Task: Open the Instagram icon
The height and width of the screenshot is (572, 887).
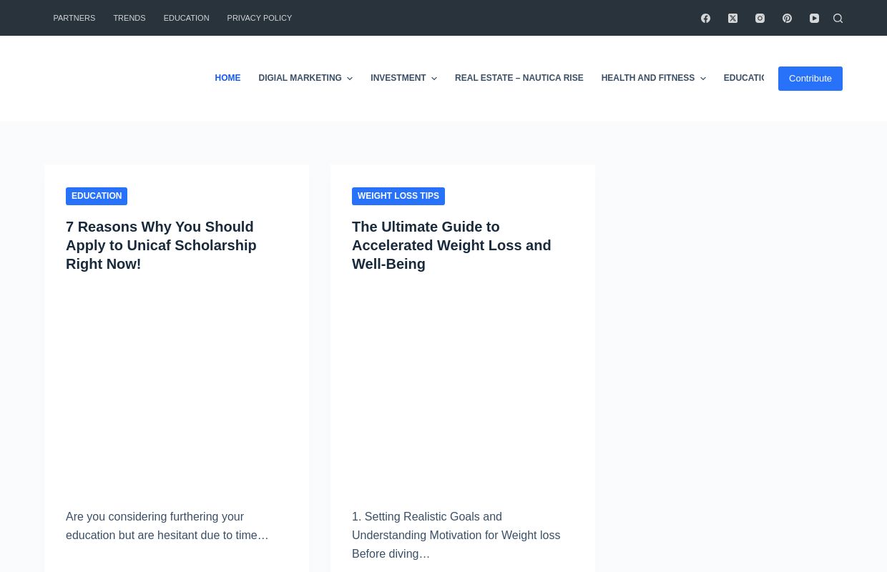Action: [760, 18]
